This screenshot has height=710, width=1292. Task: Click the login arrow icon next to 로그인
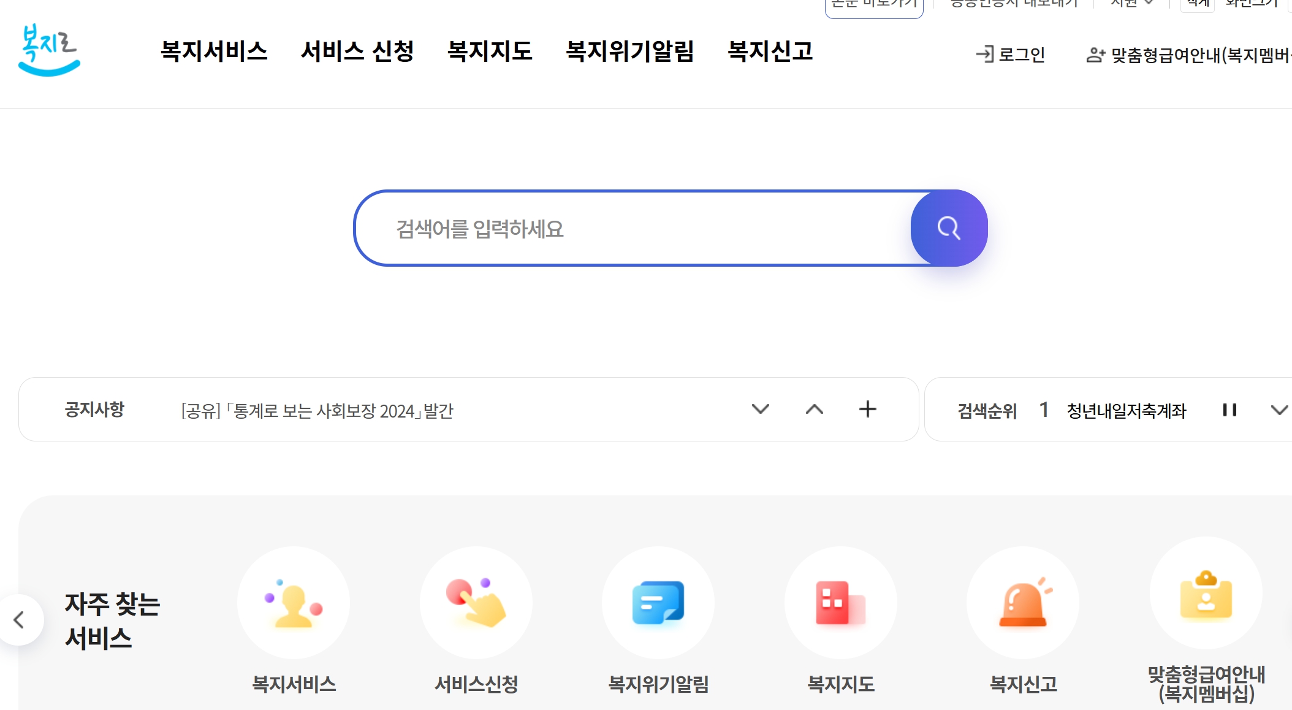986,54
